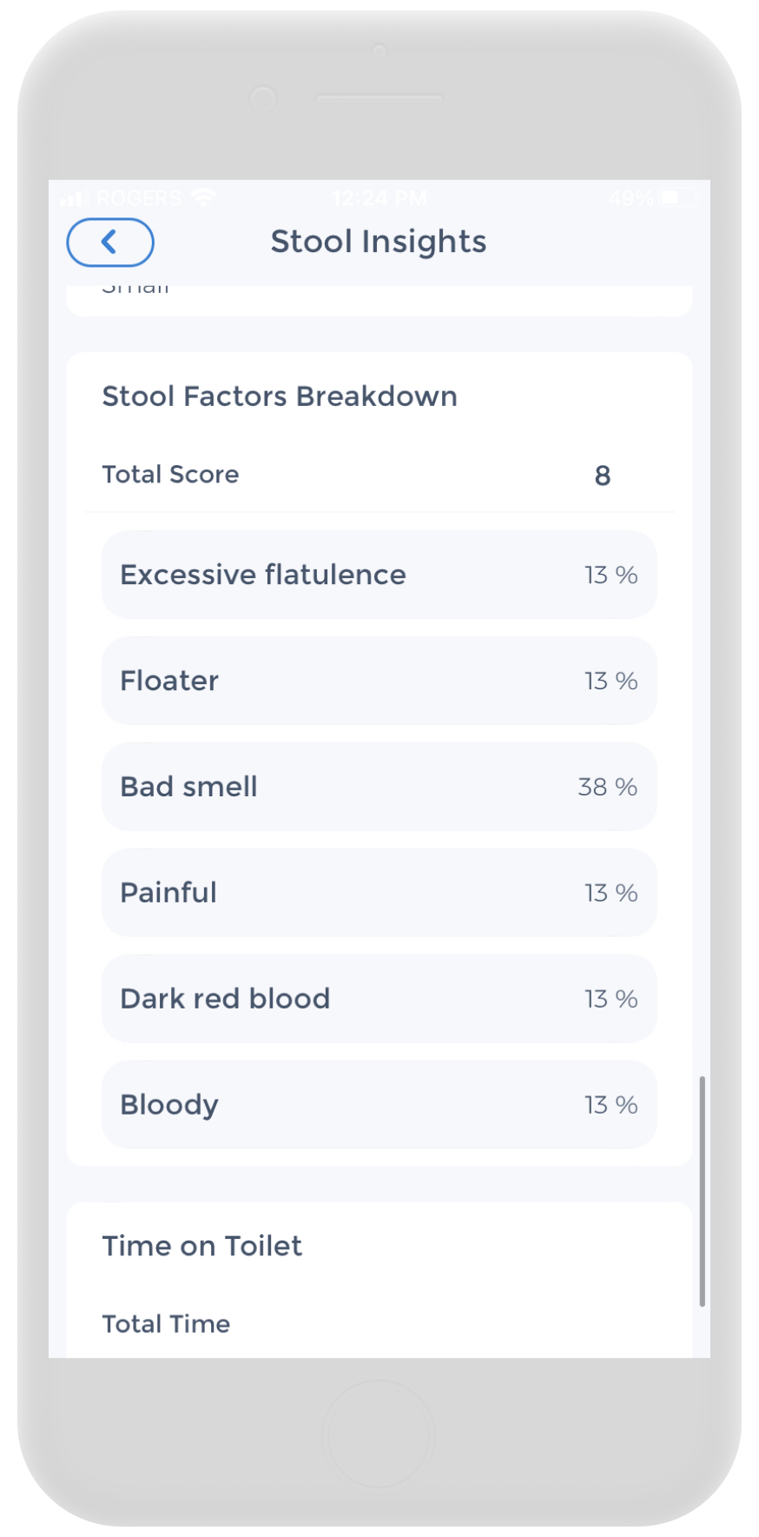
Task: Select the Floater factor row
Action: pos(379,681)
